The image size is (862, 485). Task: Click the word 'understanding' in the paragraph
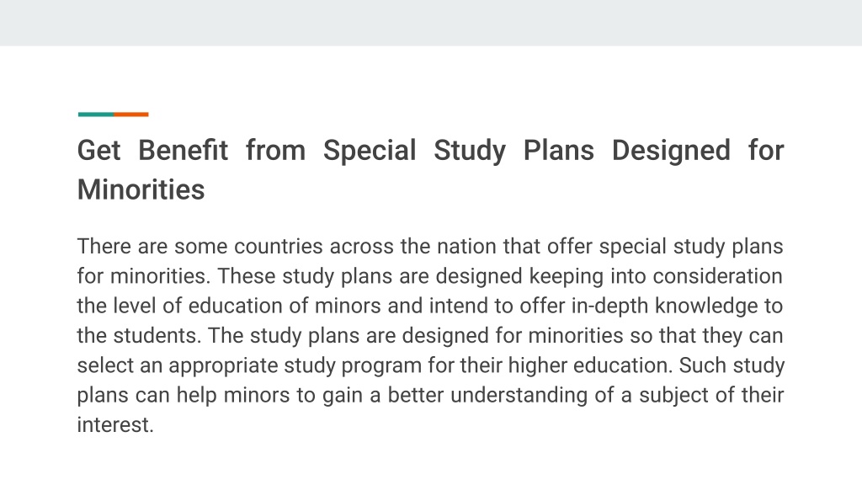[519, 396]
